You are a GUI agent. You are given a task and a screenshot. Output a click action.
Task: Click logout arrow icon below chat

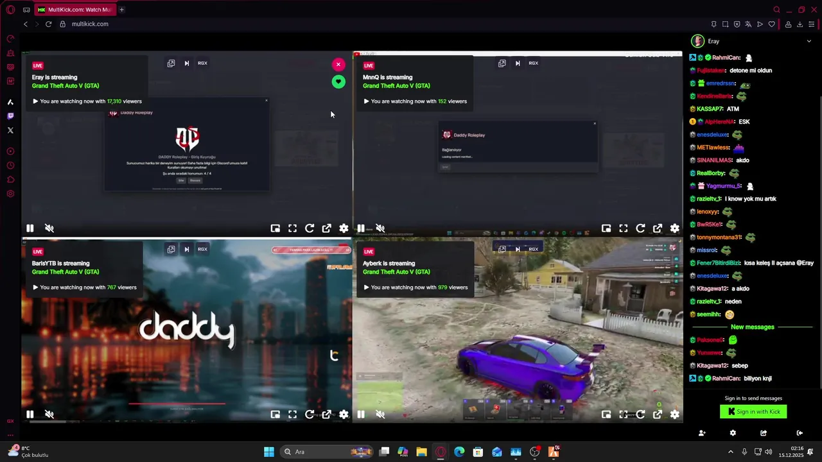point(800,433)
